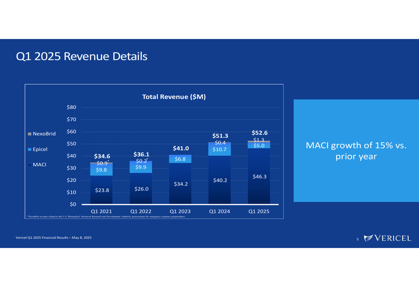The width and height of the screenshot is (419, 287).
Task: Click the "Q1 2021" axis label
Action: coord(101,211)
